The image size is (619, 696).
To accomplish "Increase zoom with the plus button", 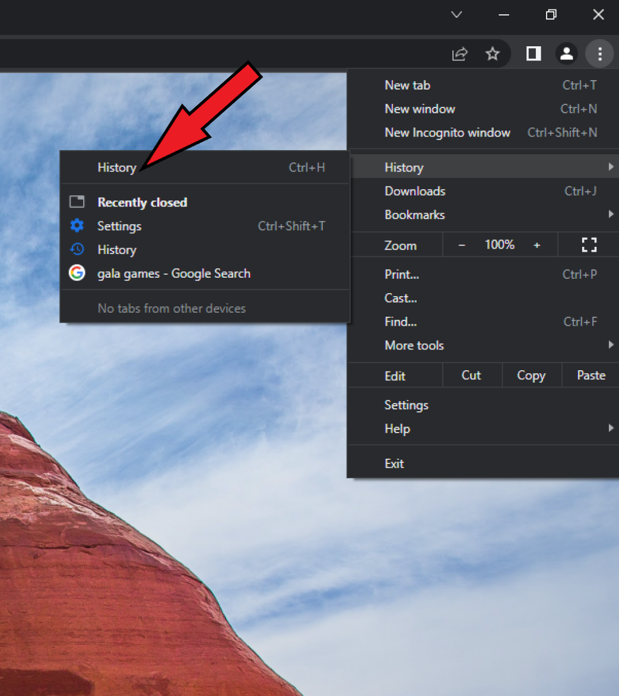I will pos(537,244).
